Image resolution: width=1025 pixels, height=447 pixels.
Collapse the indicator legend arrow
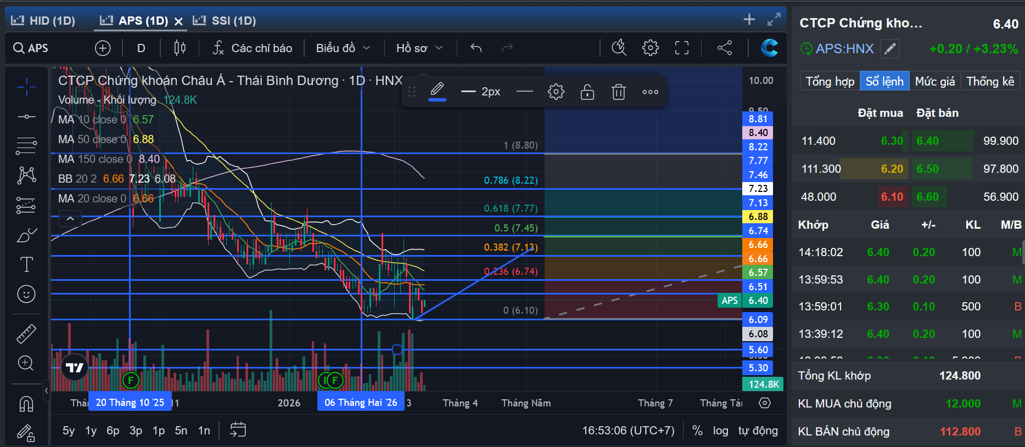click(70, 218)
